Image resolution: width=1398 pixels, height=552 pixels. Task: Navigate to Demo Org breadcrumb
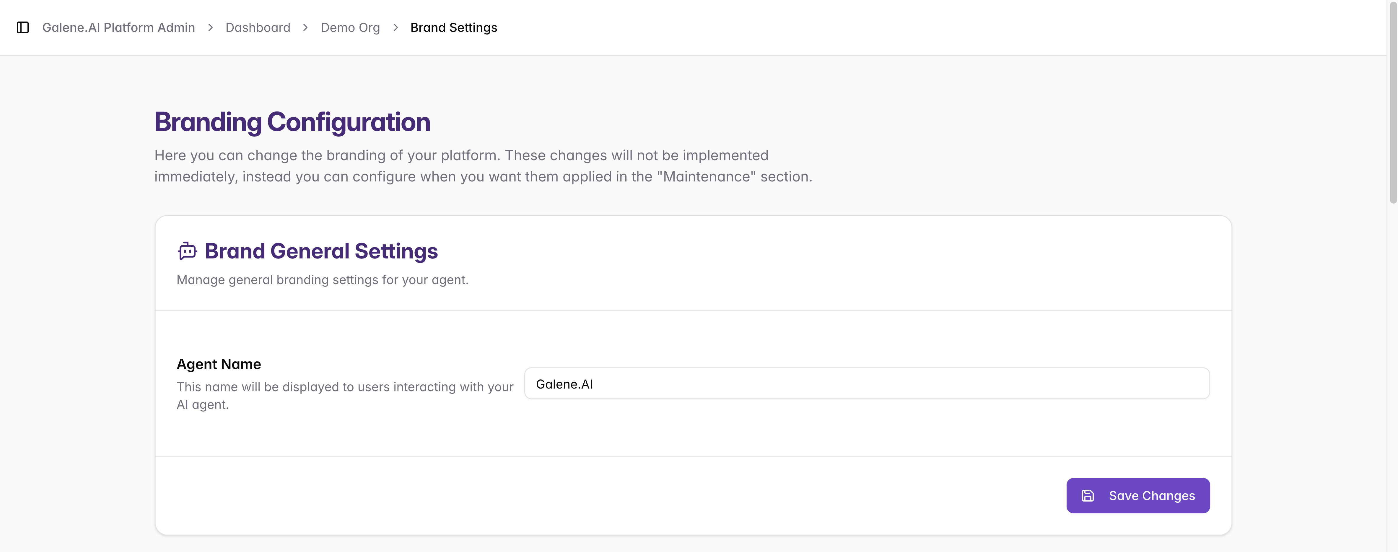(x=350, y=28)
